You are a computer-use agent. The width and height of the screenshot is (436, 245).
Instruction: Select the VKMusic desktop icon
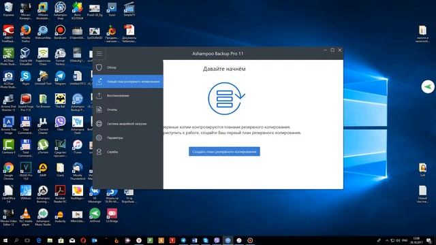[26, 193]
